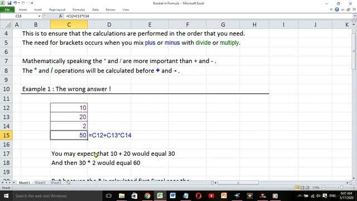This screenshot has width=357, height=201.
Task: Click the Sheet1 tab
Action: pyautogui.click(x=24, y=183)
